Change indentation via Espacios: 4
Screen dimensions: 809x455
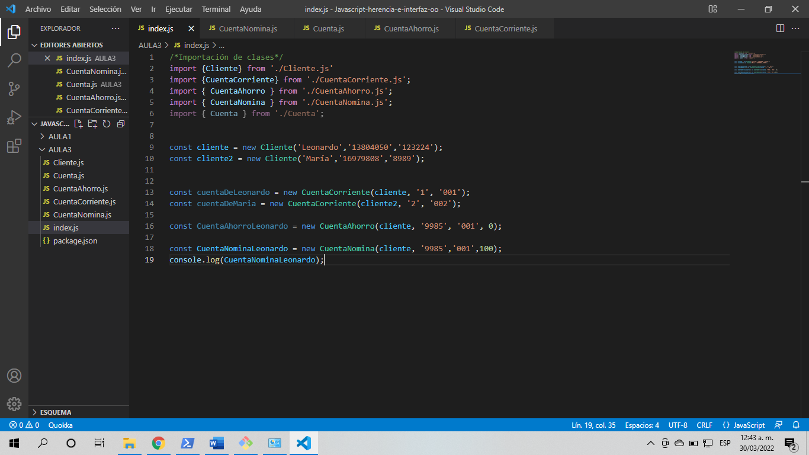pos(642,425)
